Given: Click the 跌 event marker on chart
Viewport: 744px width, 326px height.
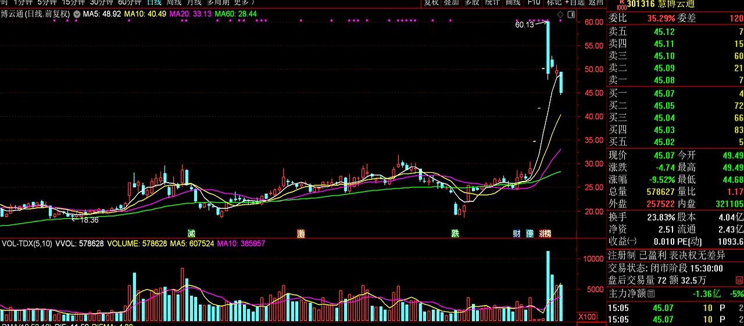Looking at the screenshot, I should point(455,233).
